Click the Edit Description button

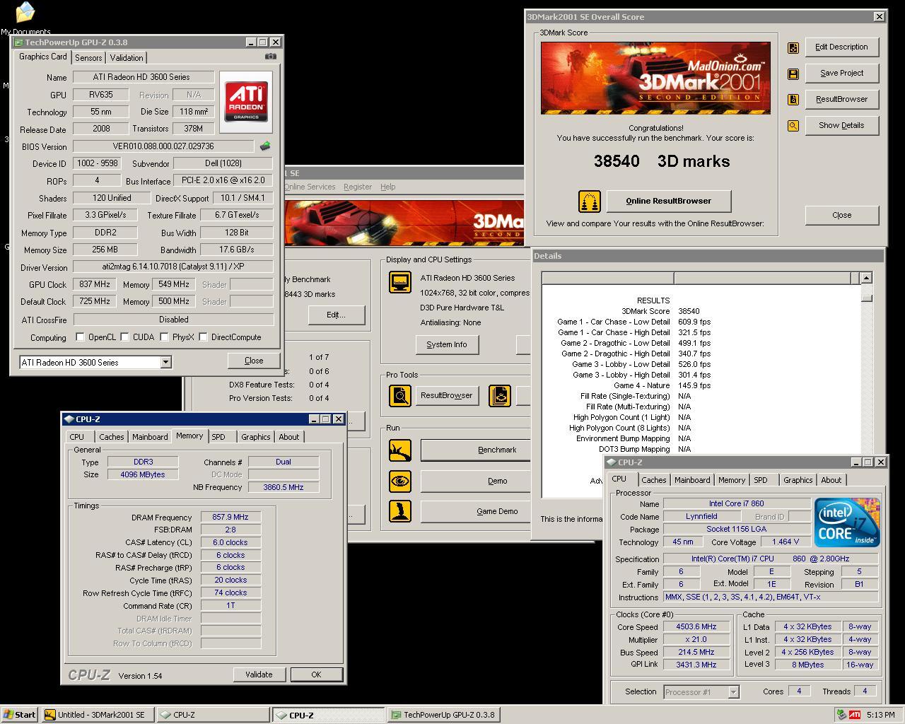pos(841,47)
